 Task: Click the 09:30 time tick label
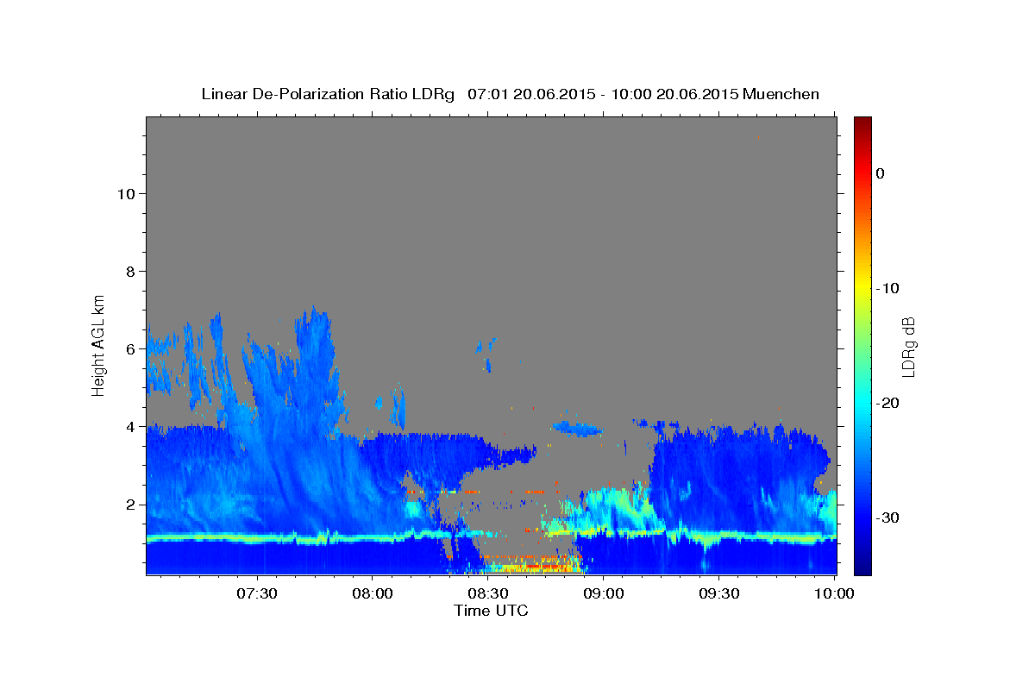click(x=719, y=593)
